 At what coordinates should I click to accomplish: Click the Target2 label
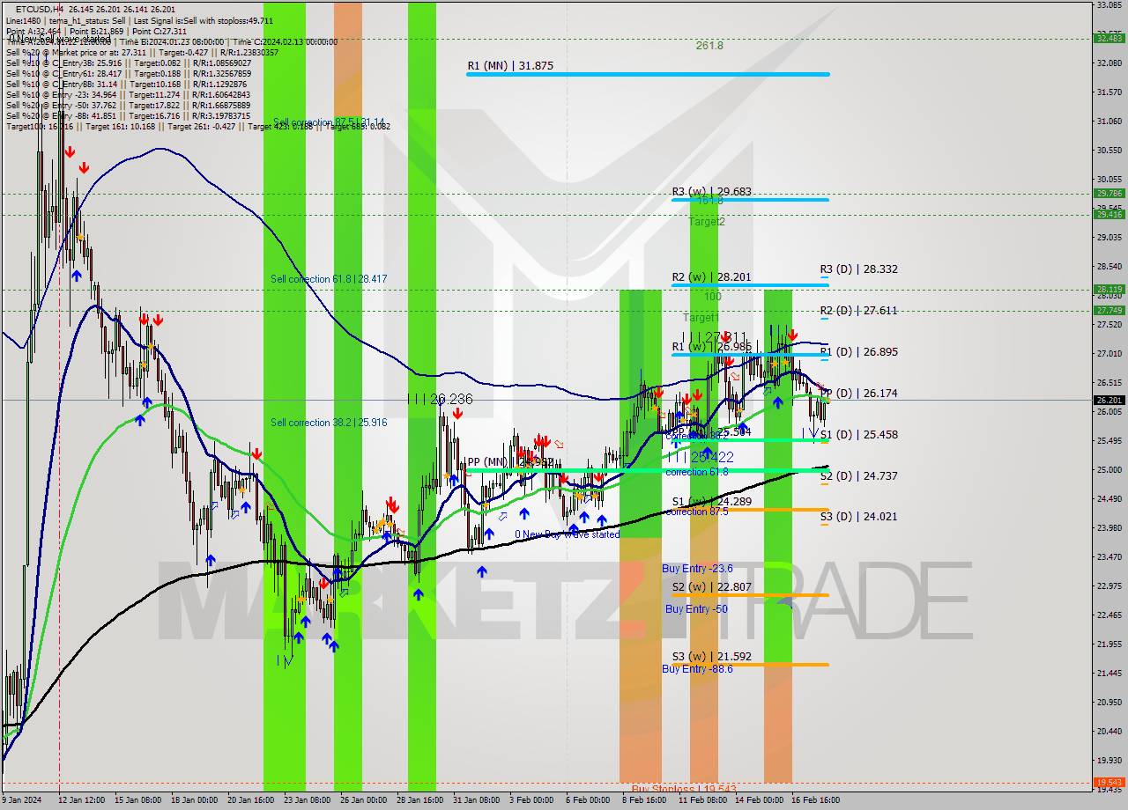707,222
